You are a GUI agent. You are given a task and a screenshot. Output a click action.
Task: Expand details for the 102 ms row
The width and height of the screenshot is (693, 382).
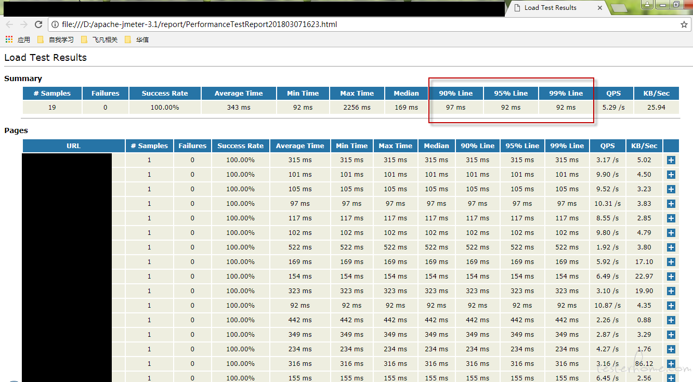coord(671,233)
